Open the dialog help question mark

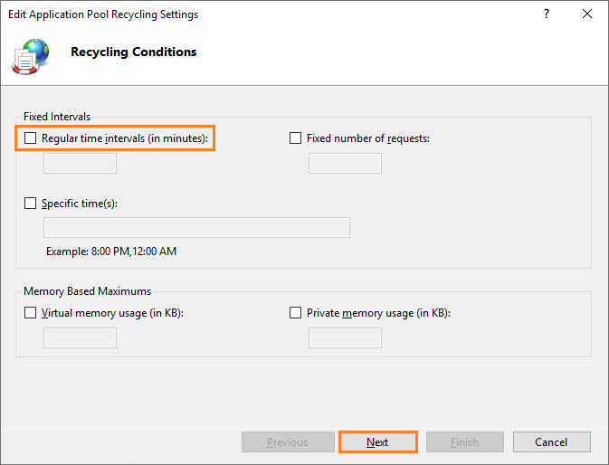point(547,14)
